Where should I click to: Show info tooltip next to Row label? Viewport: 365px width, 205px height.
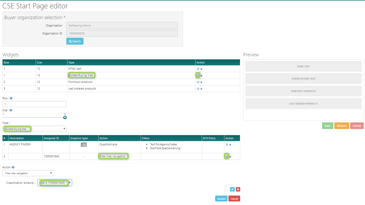[x=11, y=98]
